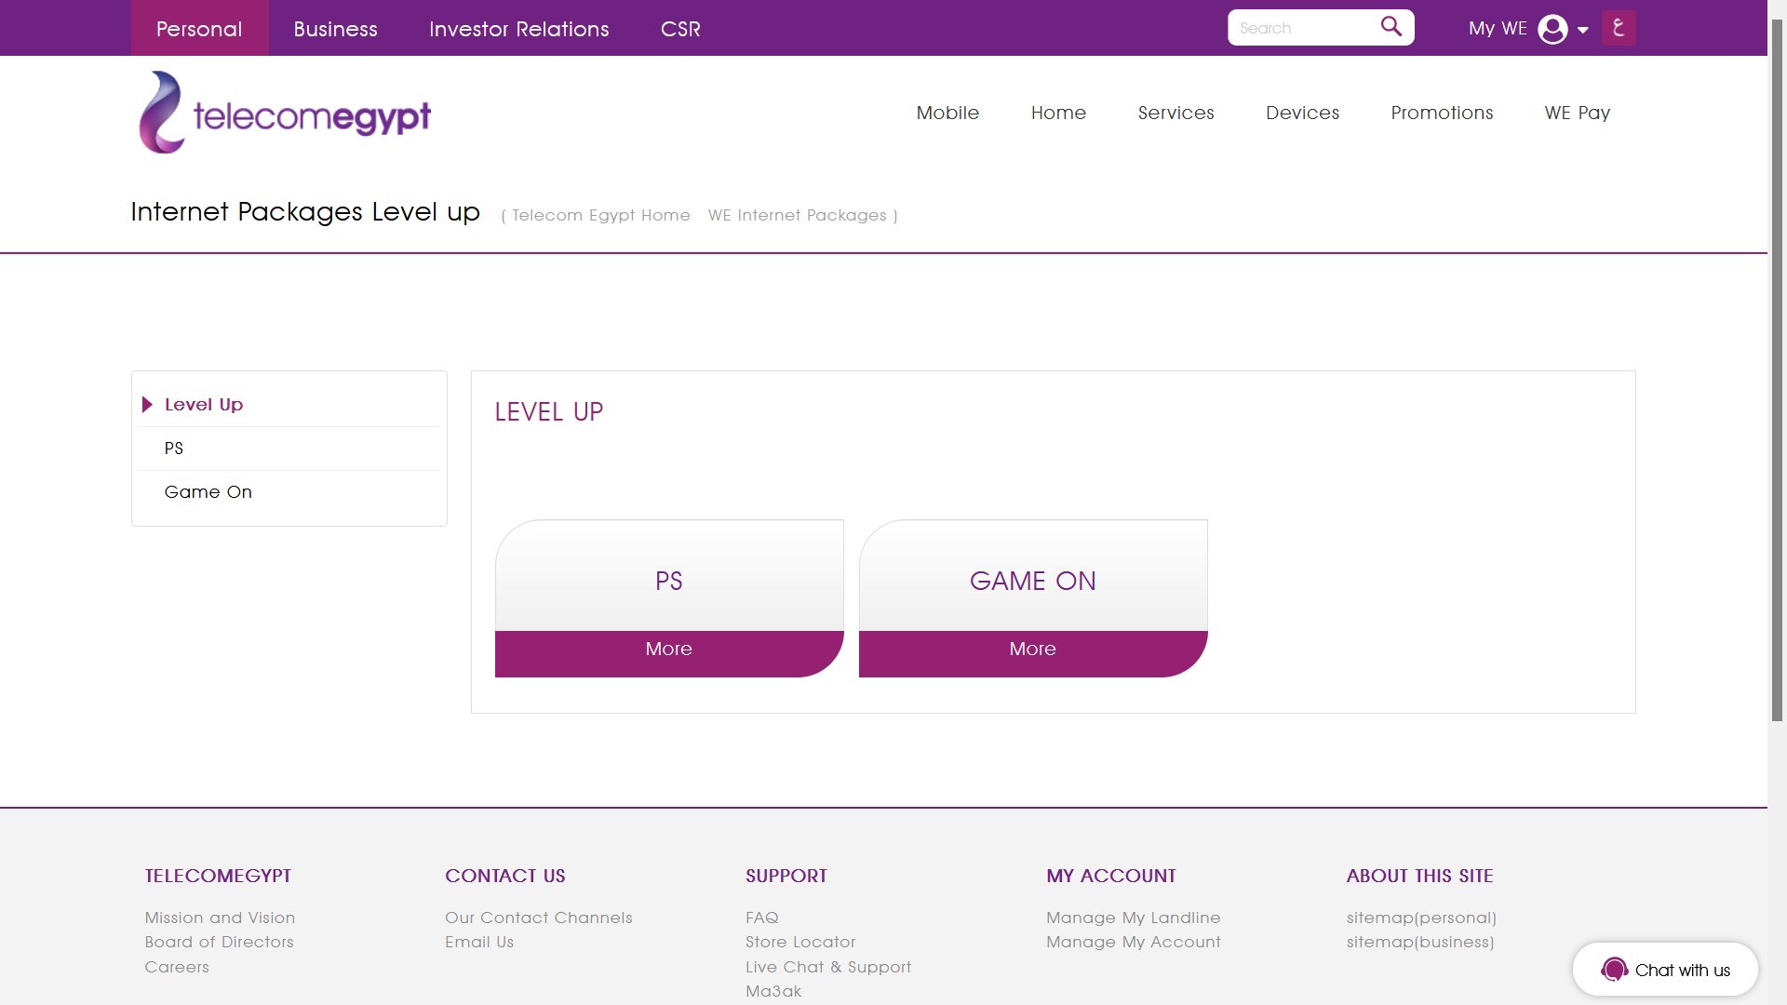Click More under GAME ON
The width and height of the screenshot is (1787, 1005).
tap(1033, 654)
